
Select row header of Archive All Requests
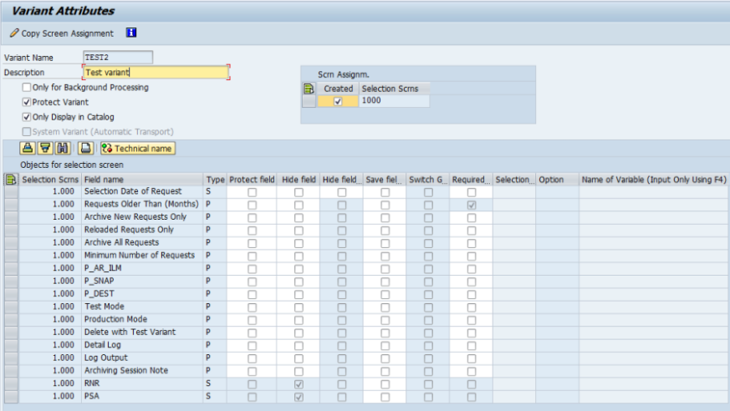[11, 243]
